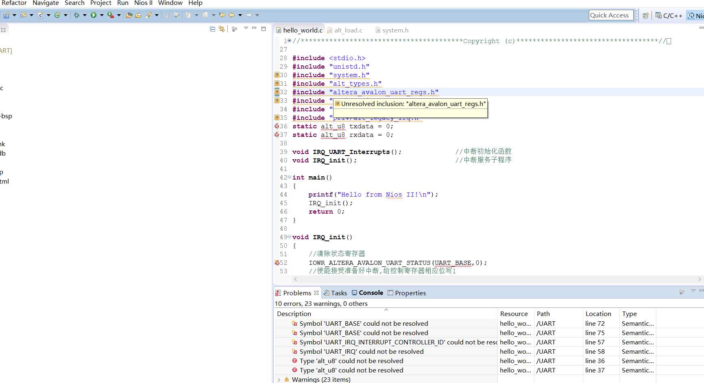The height and width of the screenshot is (383, 704).
Task: Open New C/C++ Project dropdown arrow
Action: [14, 15]
